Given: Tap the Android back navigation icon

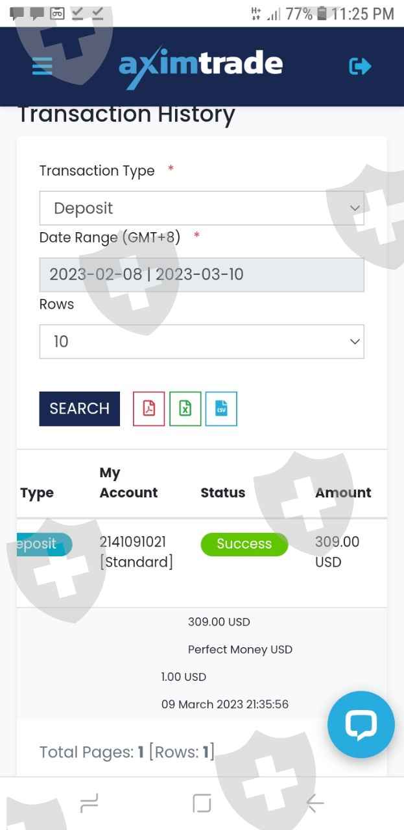Looking at the screenshot, I should (x=315, y=804).
